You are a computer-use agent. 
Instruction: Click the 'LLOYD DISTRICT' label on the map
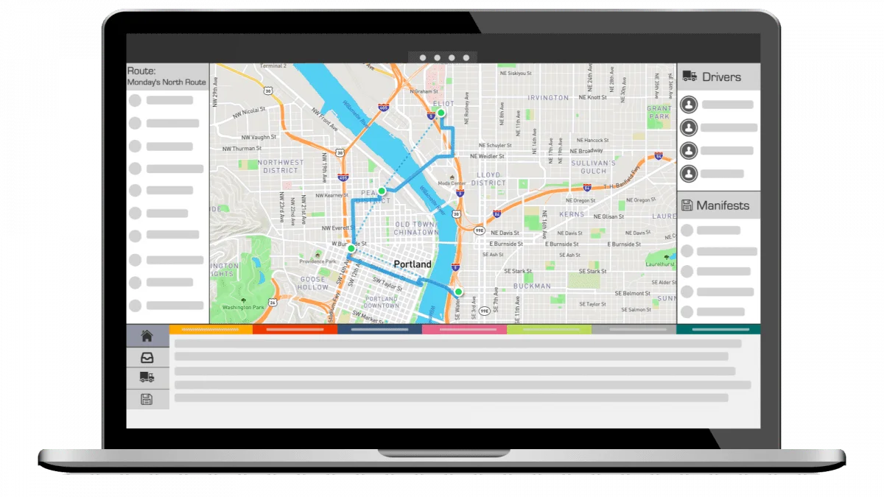488,179
